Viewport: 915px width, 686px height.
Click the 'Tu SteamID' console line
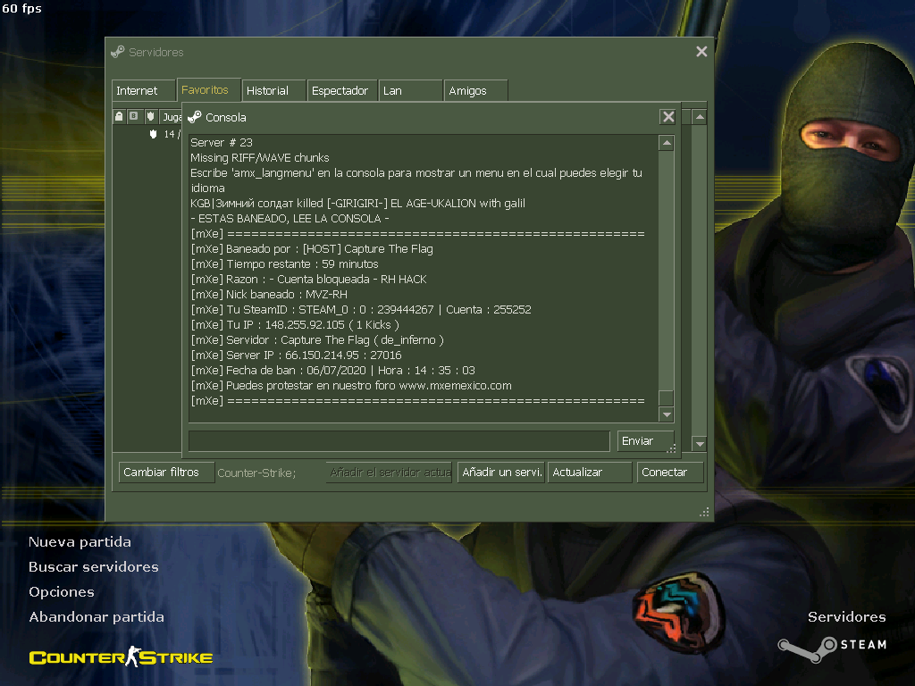click(361, 309)
